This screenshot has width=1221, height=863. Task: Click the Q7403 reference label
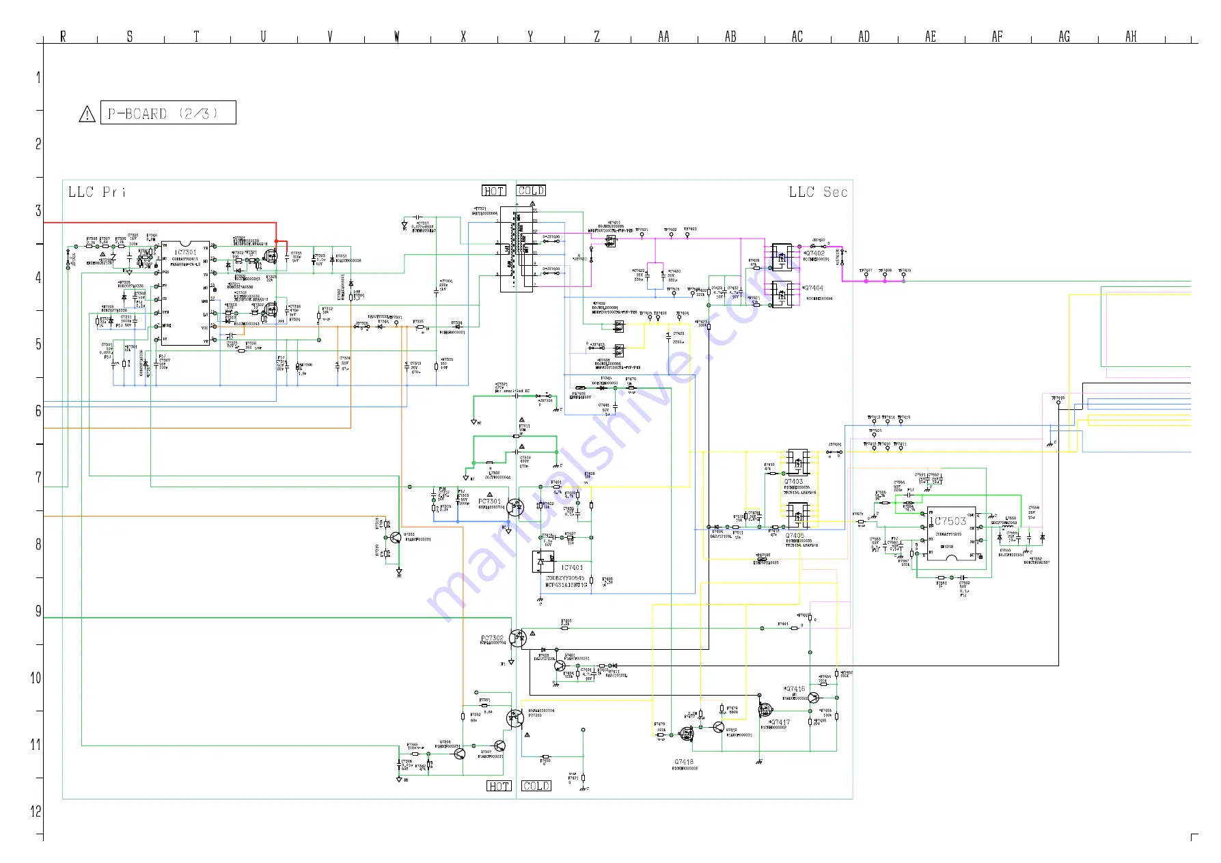(x=793, y=482)
